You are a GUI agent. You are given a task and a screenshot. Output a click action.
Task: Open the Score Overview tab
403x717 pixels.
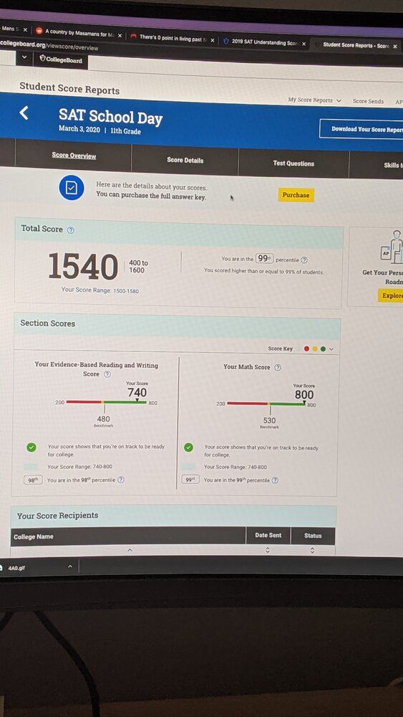[x=74, y=156]
